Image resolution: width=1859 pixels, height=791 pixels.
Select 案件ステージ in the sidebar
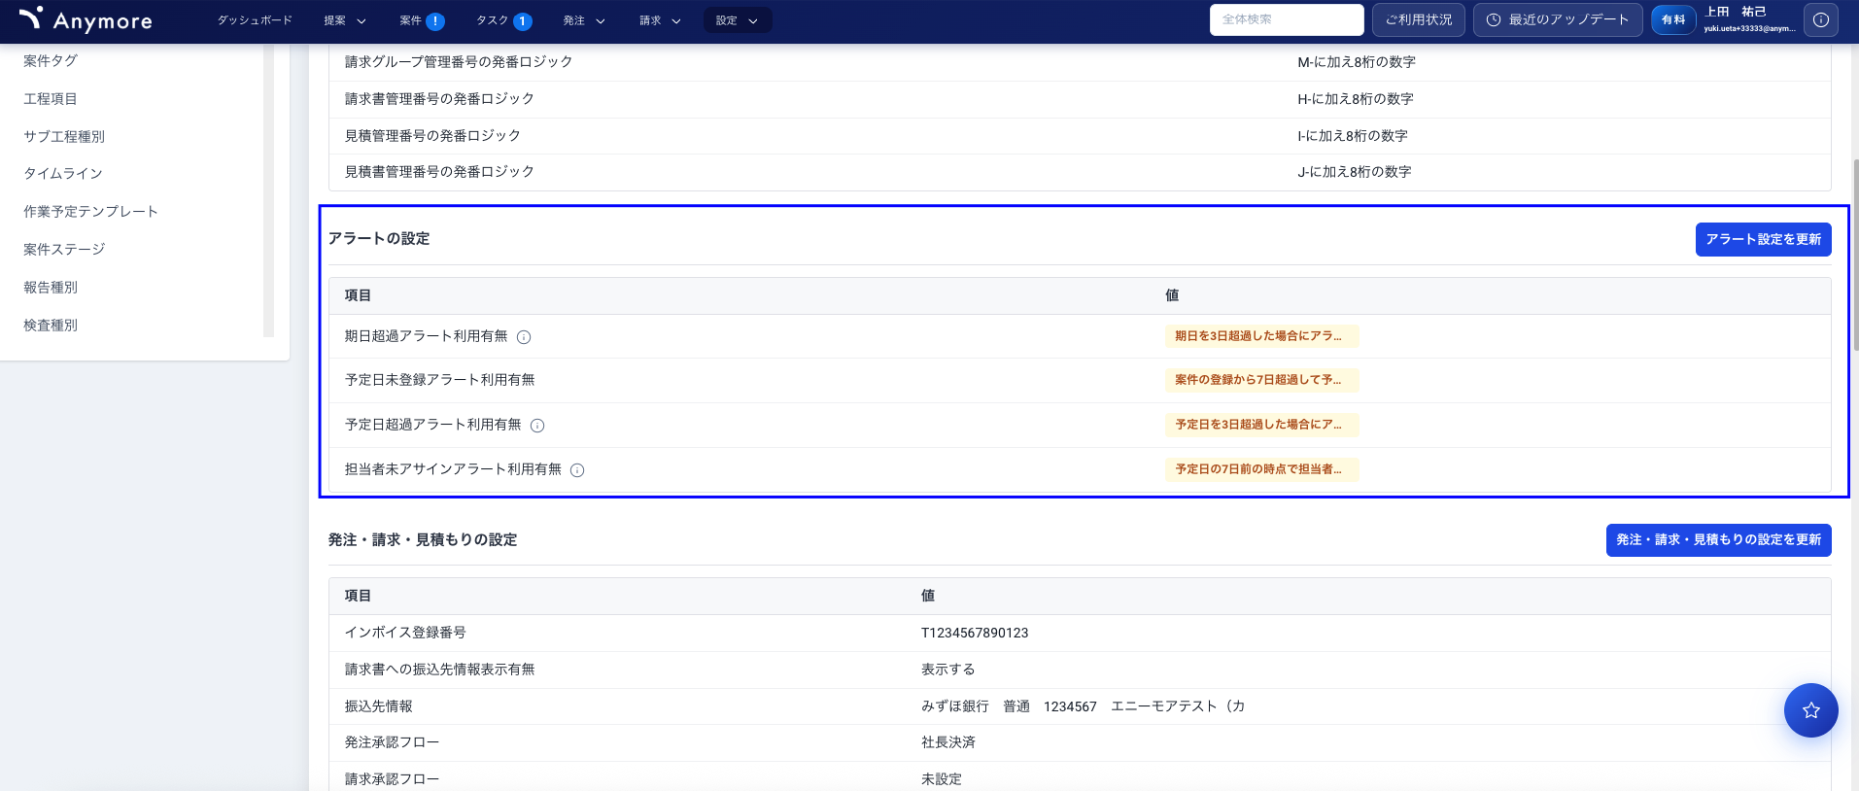click(x=64, y=250)
